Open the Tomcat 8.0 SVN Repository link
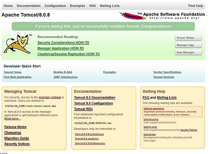 point(90,143)
